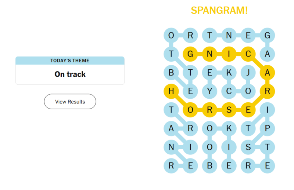Select the yellow letter S tile

point(229,110)
